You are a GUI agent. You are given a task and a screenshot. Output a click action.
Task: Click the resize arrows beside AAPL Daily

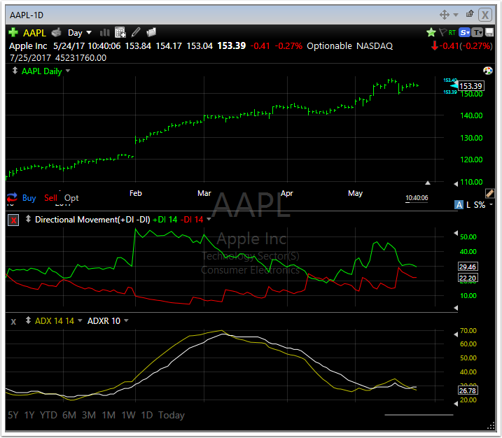pos(15,71)
